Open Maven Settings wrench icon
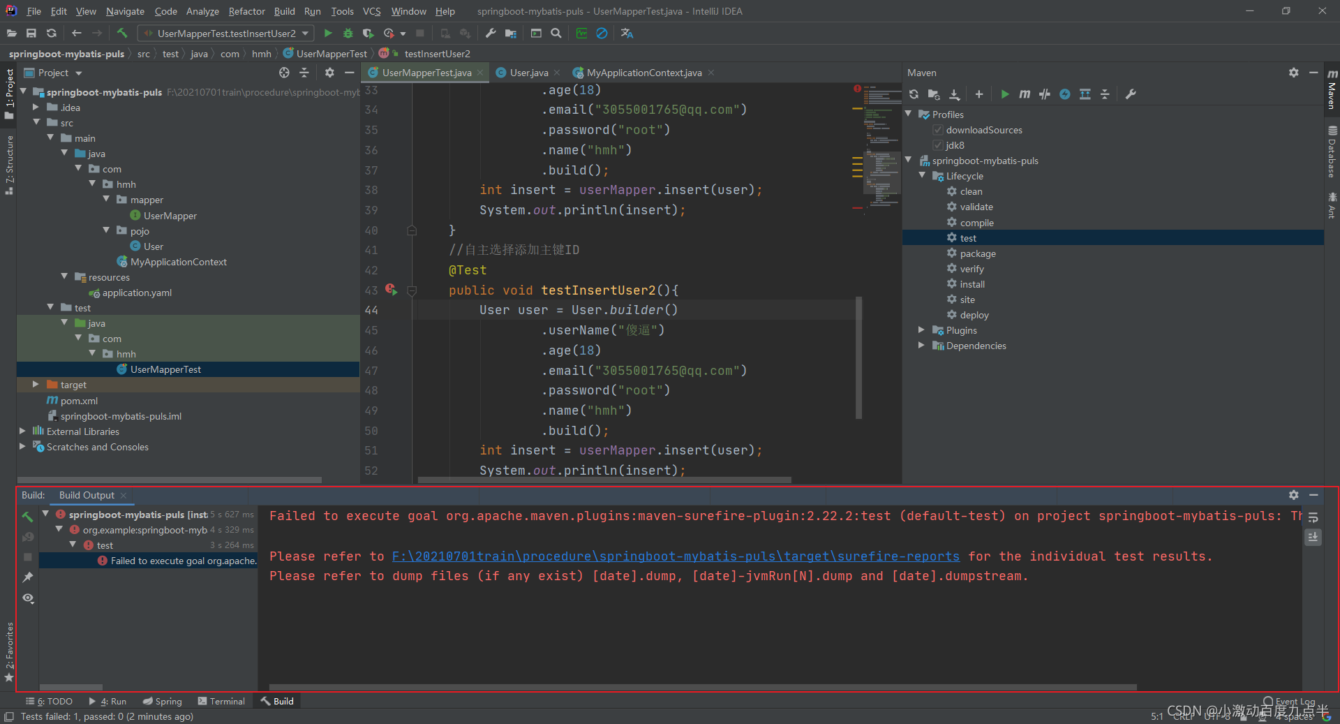 click(x=1131, y=94)
